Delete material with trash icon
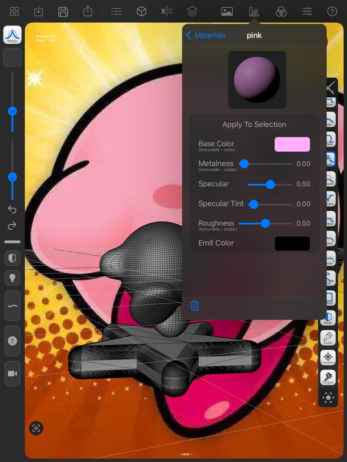Viewport: 347px width, 462px height. (x=195, y=306)
